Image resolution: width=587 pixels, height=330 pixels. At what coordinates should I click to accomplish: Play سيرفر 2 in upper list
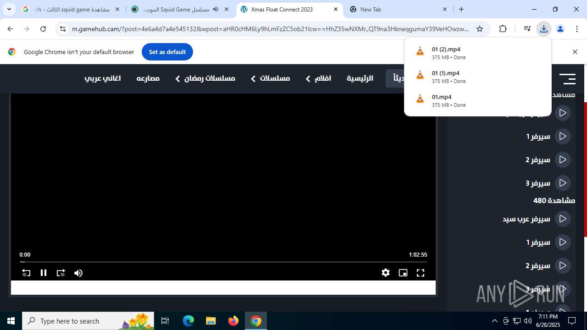click(x=548, y=159)
